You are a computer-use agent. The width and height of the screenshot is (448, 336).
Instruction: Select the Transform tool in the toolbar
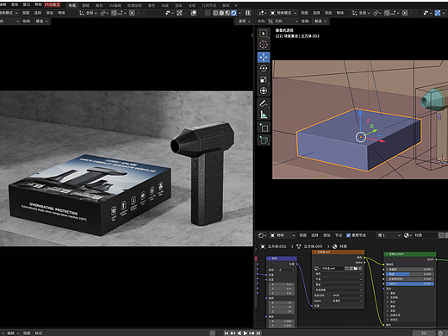(x=264, y=90)
